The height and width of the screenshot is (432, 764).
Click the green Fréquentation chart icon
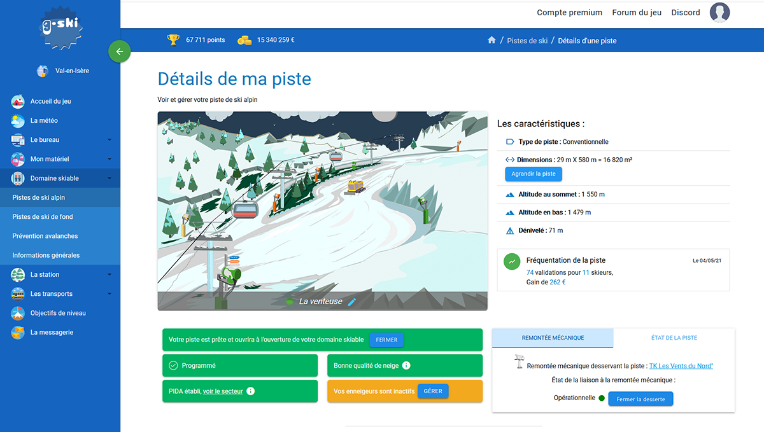(512, 261)
